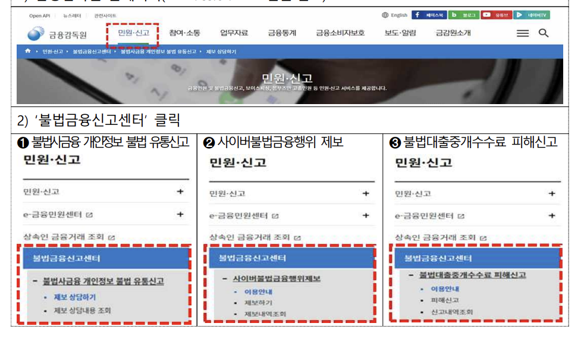Expand 민원·신고 plus in panel ① 불법사금융 유통신고
The height and width of the screenshot is (348, 587).
point(180,192)
